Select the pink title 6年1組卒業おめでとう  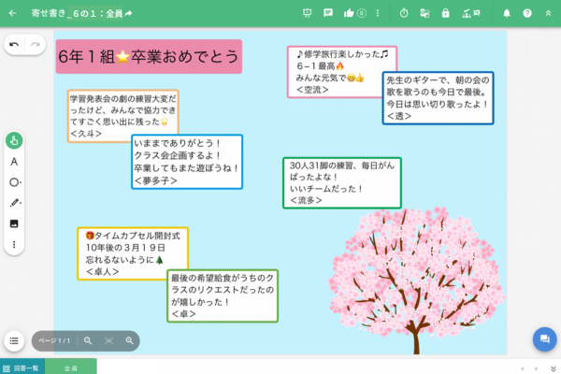pos(149,56)
